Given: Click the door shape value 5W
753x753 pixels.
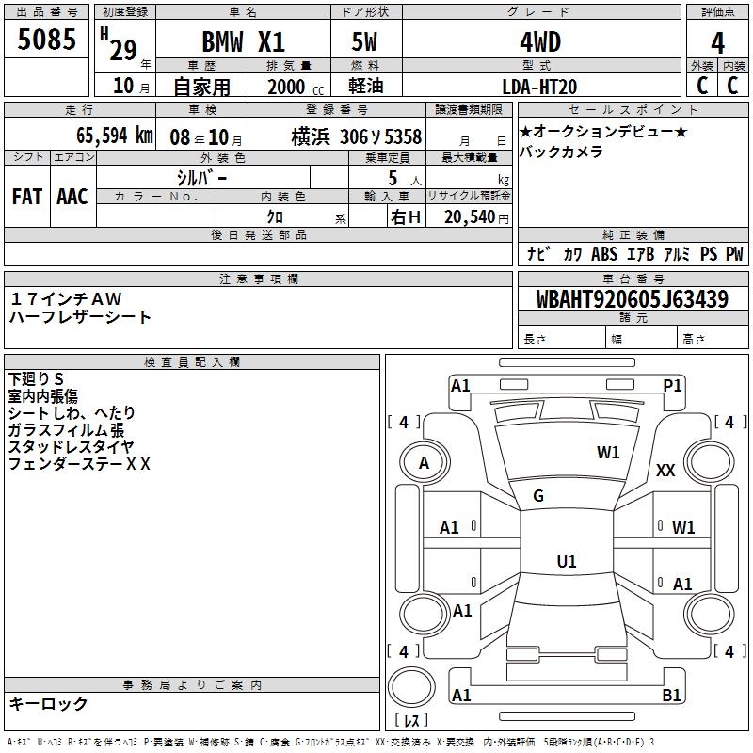Looking at the screenshot, I should coord(364,41).
